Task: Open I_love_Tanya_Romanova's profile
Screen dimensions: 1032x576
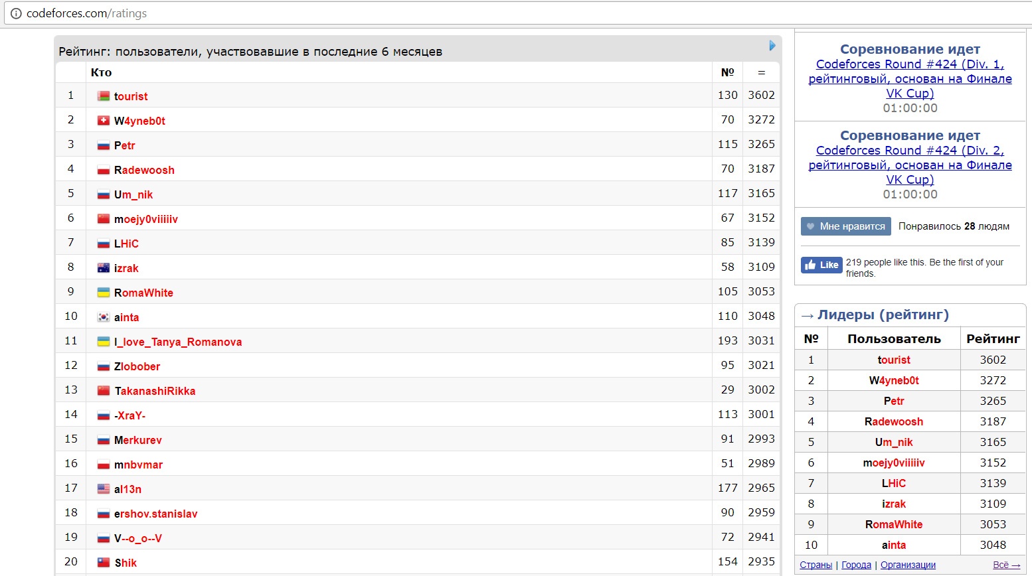Action: (x=178, y=342)
